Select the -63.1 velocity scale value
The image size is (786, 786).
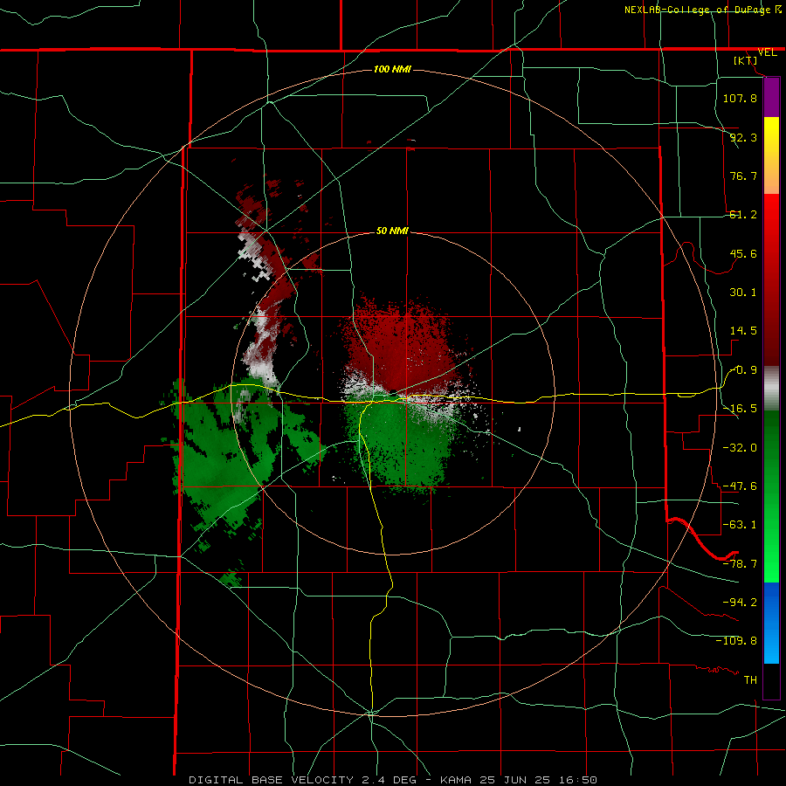740,525
